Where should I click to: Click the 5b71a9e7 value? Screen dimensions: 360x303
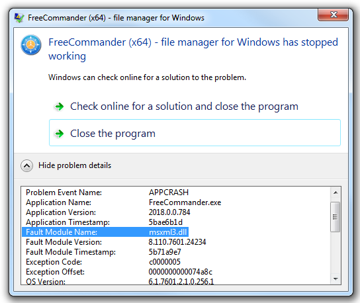tap(165, 252)
